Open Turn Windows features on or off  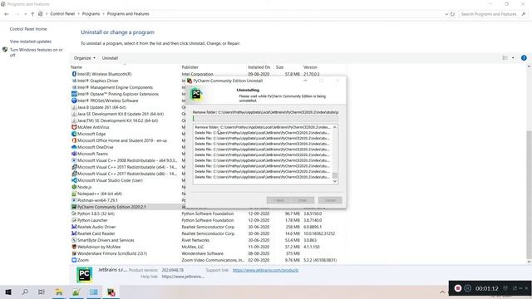pyautogui.click(x=36, y=52)
